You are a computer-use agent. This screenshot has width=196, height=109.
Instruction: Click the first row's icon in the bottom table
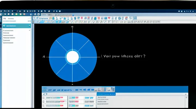[44, 97]
